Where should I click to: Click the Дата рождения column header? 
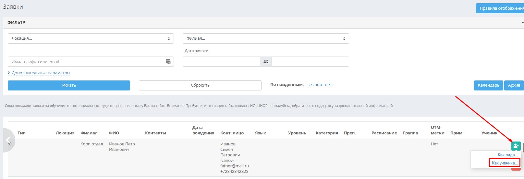point(203,130)
